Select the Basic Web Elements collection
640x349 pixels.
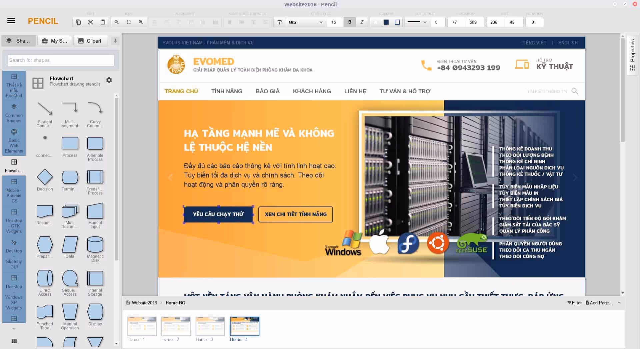click(14, 141)
